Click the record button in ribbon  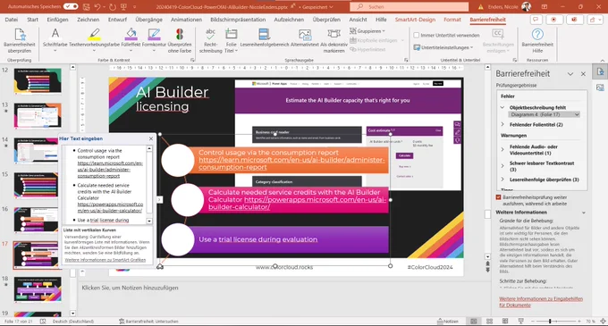[553, 20]
